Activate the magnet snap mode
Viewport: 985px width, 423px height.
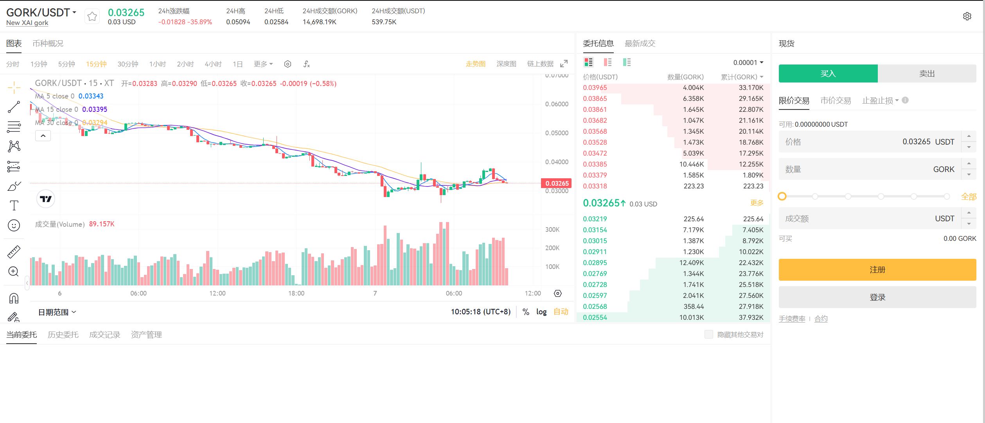[x=14, y=298]
